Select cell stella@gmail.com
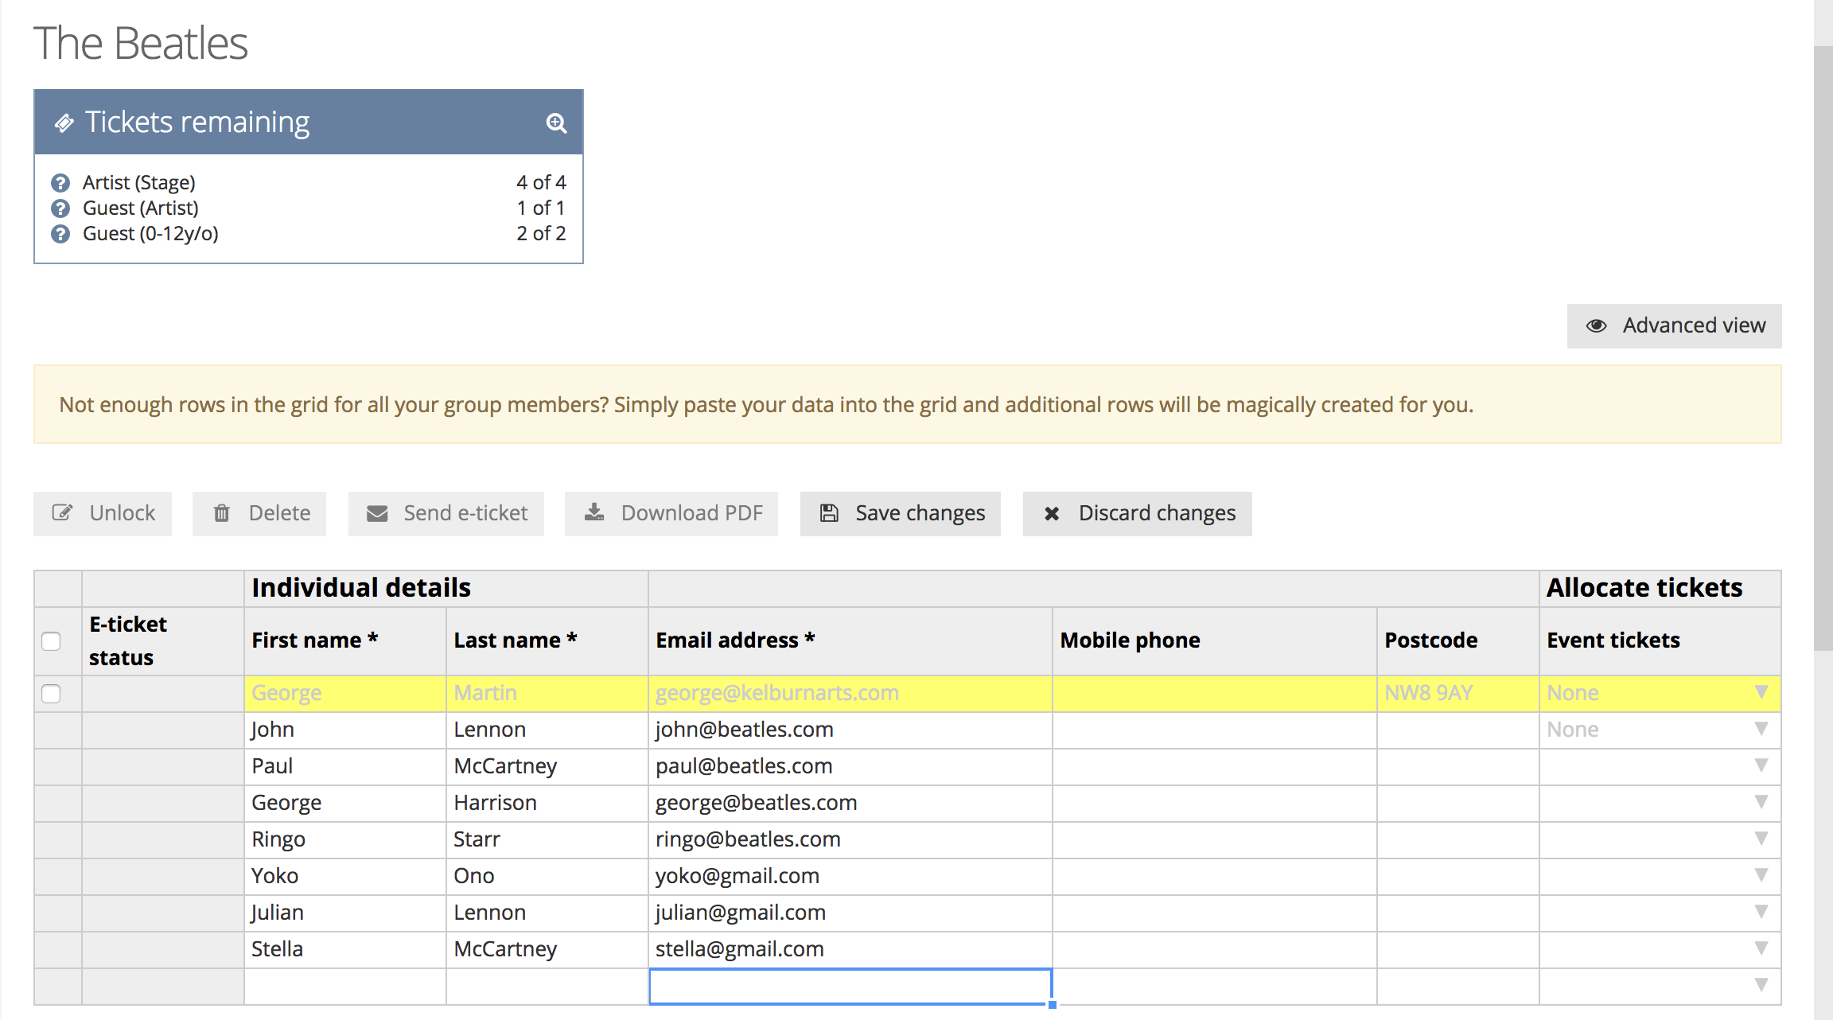 tap(850, 949)
